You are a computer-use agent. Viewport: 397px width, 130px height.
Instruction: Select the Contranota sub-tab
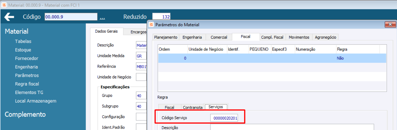[x=193, y=107]
